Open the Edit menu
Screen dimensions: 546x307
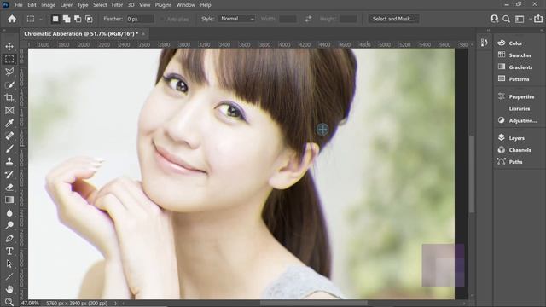pyautogui.click(x=32, y=5)
